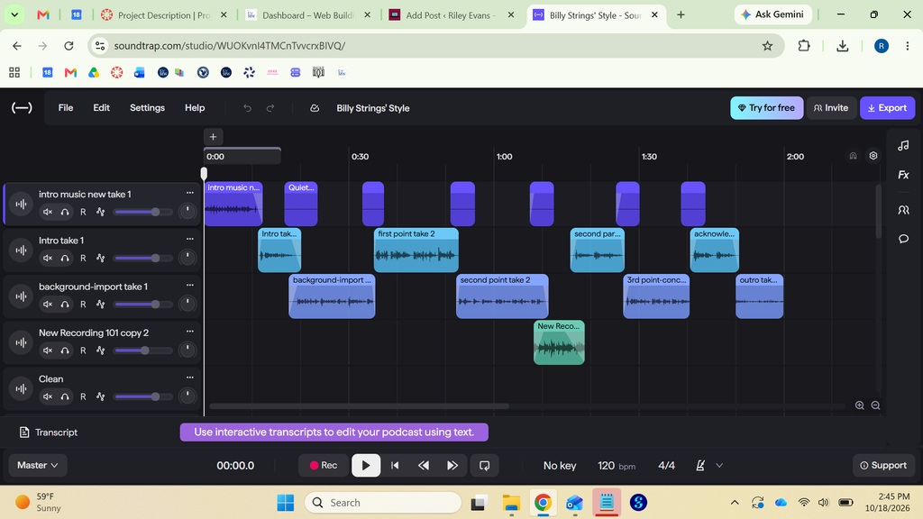The width and height of the screenshot is (923, 519).
Task: Switch to Project Description browser tab
Action: (164, 15)
